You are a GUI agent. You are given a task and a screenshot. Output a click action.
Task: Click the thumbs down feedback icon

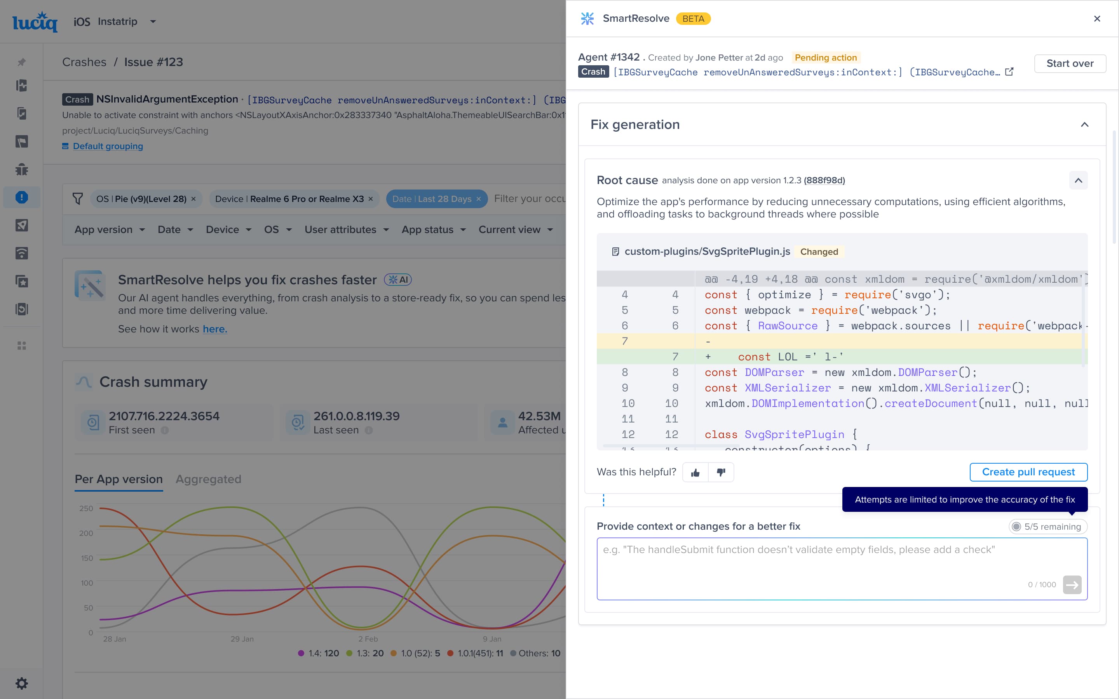coord(721,472)
